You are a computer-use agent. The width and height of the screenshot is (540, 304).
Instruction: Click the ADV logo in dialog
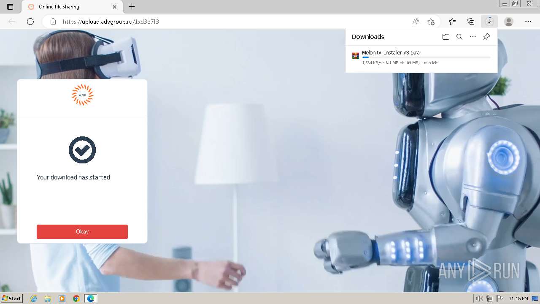click(x=82, y=95)
